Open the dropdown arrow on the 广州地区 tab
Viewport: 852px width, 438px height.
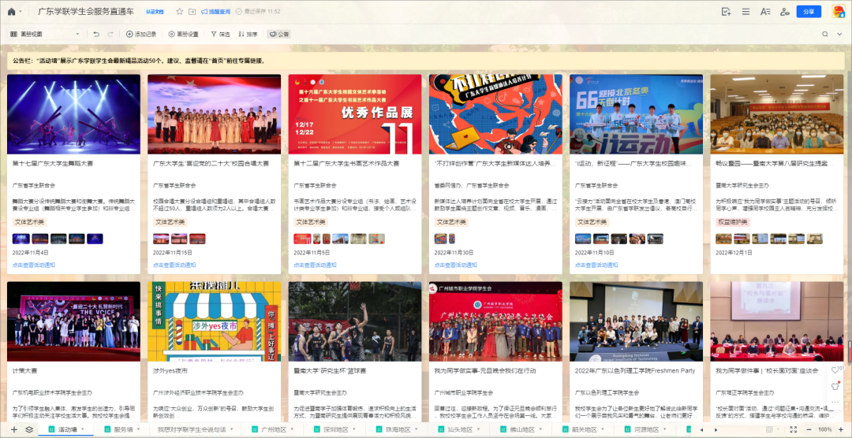pyautogui.click(x=292, y=429)
